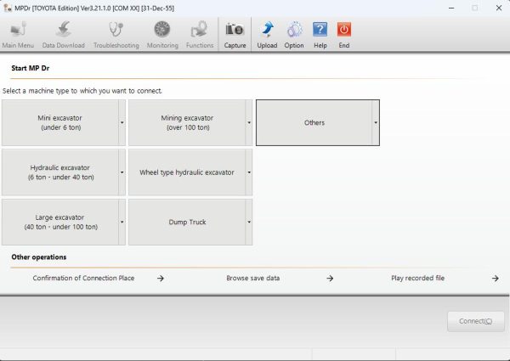Minimize the MPDr window
Viewport: 510px width, 361px height.
click(x=451, y=8)
